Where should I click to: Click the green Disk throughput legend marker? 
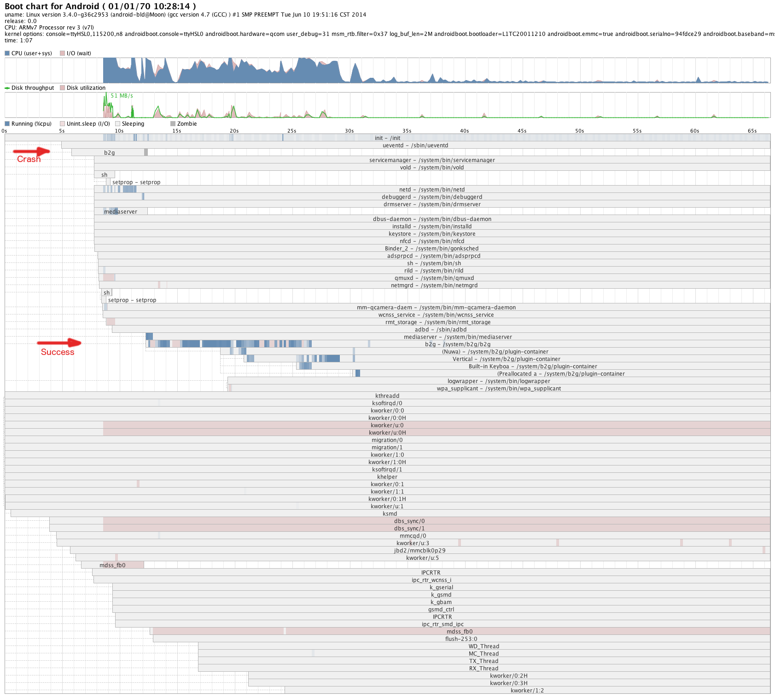(7, 88)
